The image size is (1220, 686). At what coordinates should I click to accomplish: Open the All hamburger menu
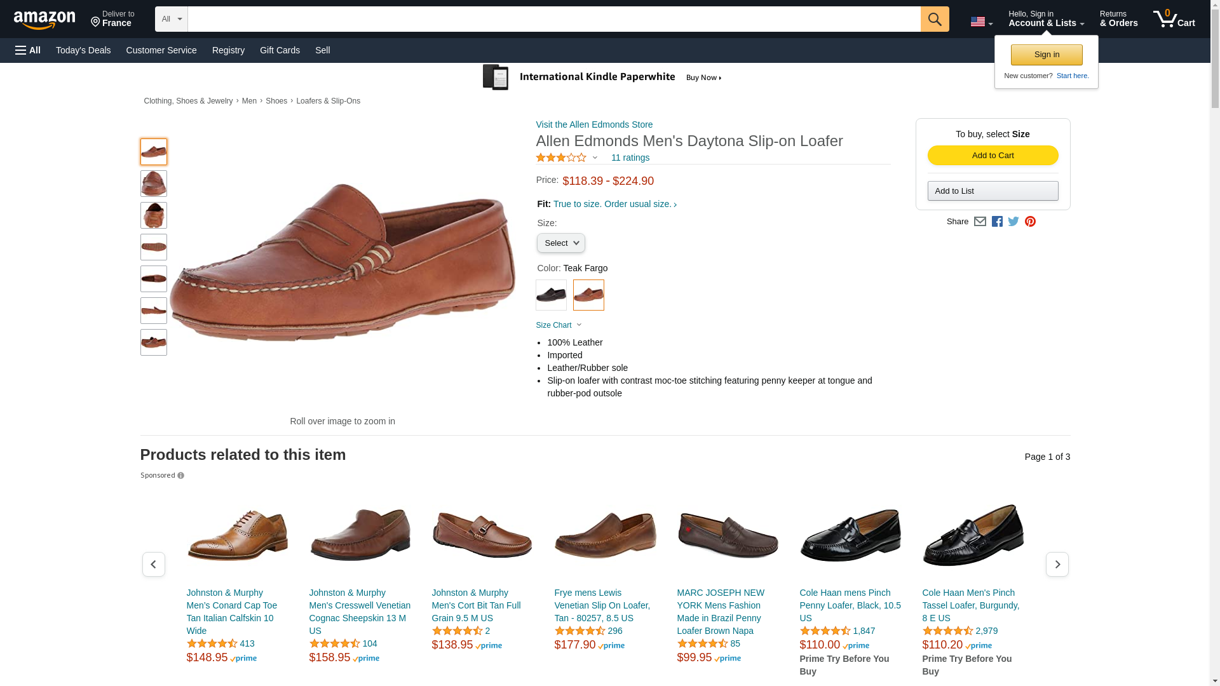click(x=28, y=50)
